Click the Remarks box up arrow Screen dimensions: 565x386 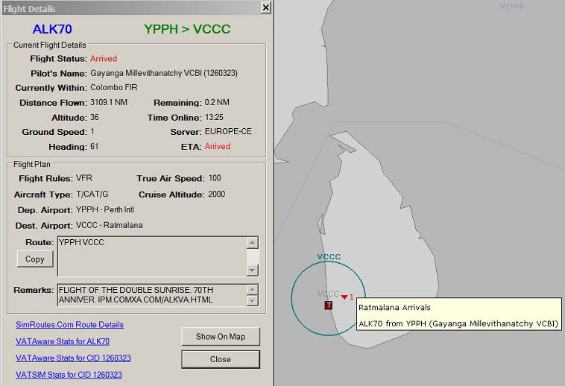tap(253, 289)
